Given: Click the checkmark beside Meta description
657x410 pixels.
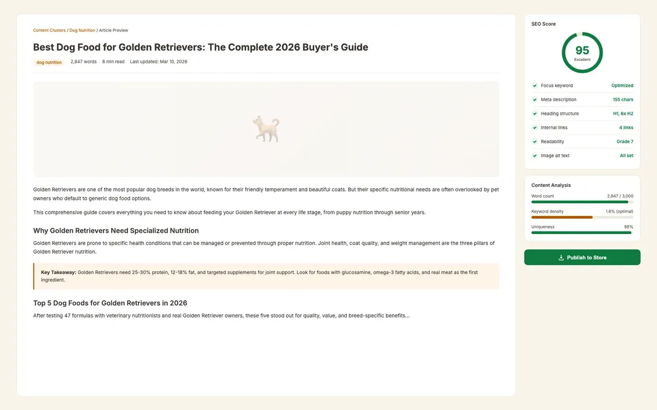Looking at the screenshot, I should click(534, 99).
